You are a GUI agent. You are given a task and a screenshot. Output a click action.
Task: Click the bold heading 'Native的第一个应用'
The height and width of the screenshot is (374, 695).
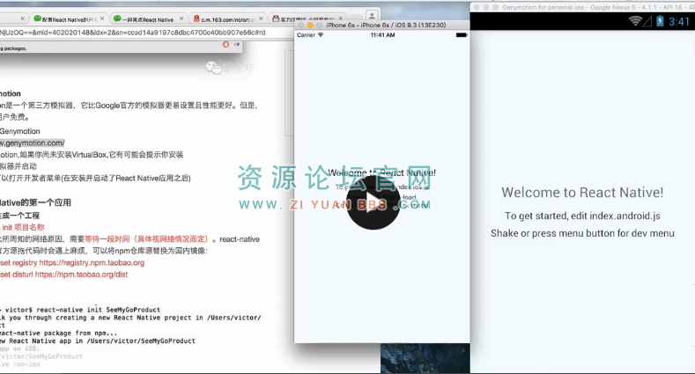35,202
